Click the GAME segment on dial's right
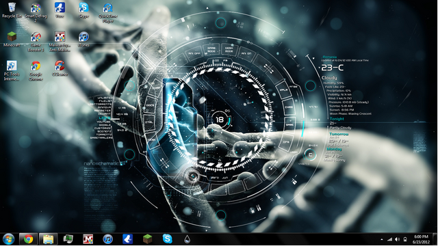The width and height of the screenshot is (438, 246). (289, 124)
